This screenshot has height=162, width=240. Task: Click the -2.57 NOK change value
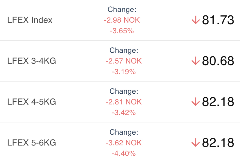tap(124, 61)
